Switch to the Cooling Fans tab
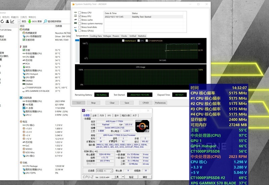Viewport: 269px width, 185px height. point(95,36)
